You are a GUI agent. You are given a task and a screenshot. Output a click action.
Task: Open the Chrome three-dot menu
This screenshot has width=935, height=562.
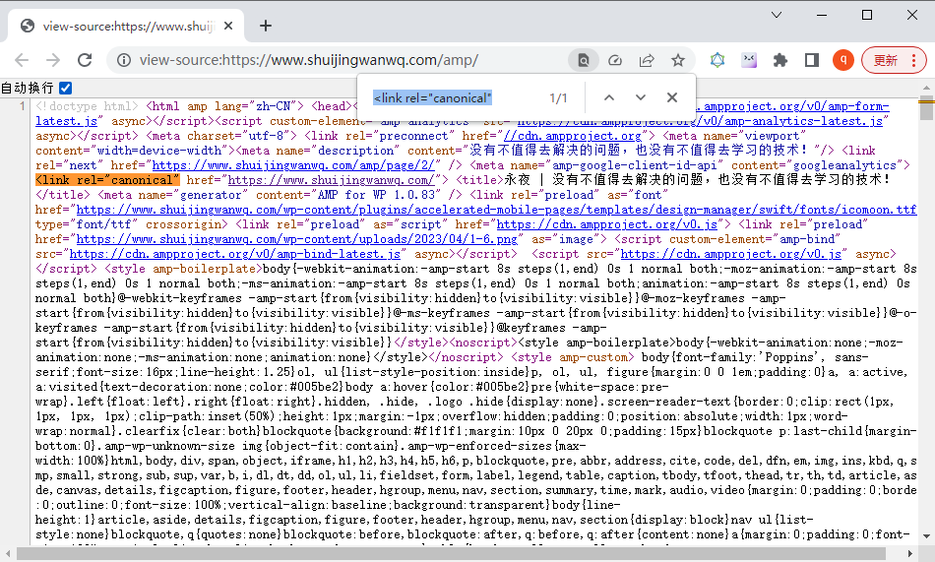(x=914, y=60)
